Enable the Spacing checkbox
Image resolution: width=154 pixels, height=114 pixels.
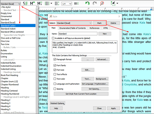click(x=55, y=89)
